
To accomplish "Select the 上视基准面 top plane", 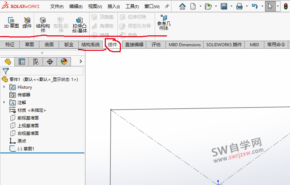I will (x=24, y=126).
